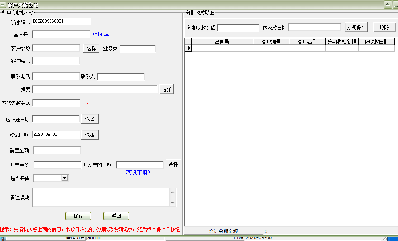Click the 客户名称 input field
398x241 pixels.
[56, 48]
